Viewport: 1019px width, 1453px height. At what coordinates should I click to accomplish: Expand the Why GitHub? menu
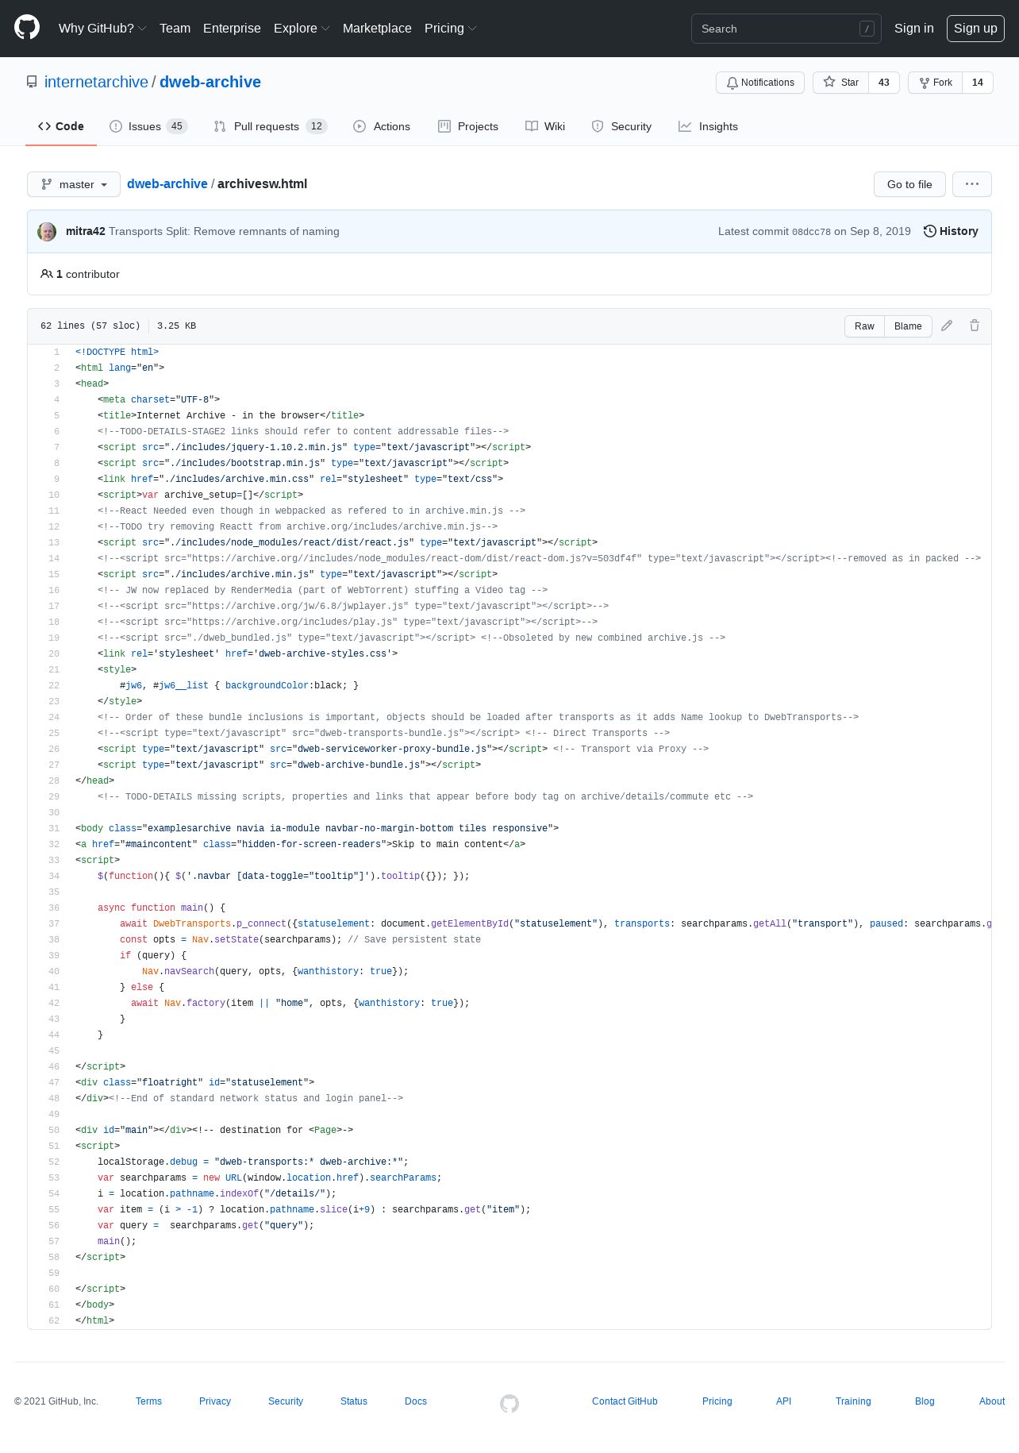pyautogui.click(x=102, y=28)
